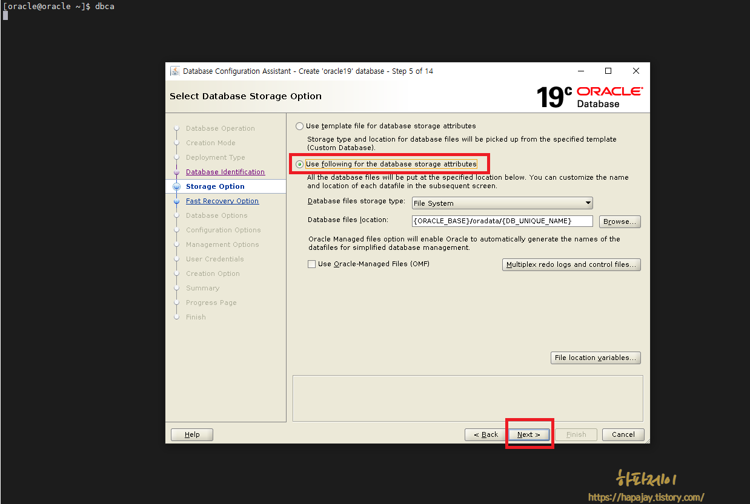Click the Configuration Options step label
Screen dimensions: 750x504
coord(224,230)
